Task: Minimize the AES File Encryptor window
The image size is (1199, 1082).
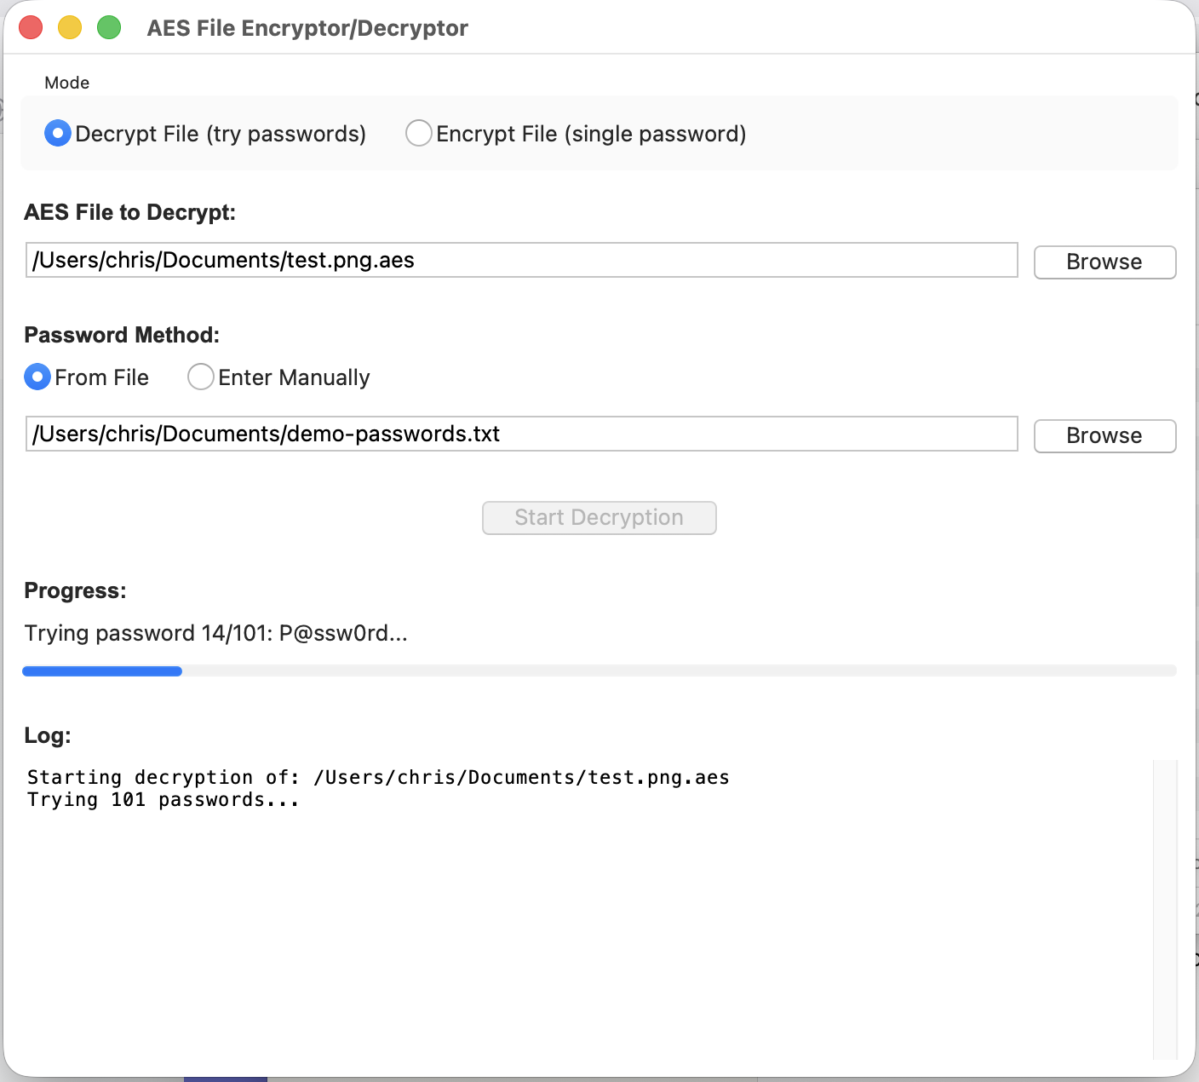Action: point(69,26)
